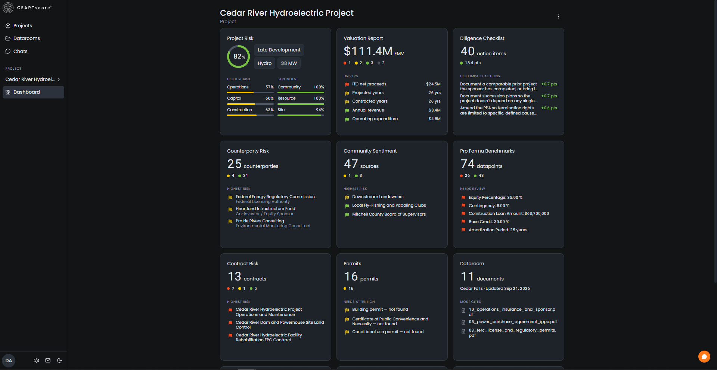Click 'Amend the PPA so termination rights' action
Image resolution: width=717 pixels, height=370 pixels.
coord(499,111)
